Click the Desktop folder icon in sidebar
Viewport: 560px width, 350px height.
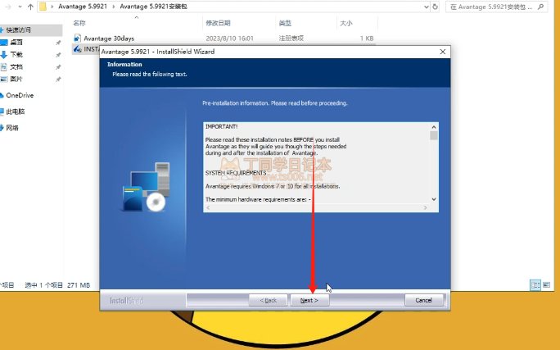(x=3, y=43)
